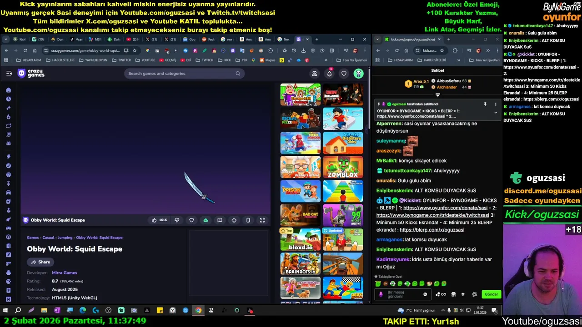The image size is (582, 327).
Task: Open the emoji picker in Kick chat input
Action: [x=425, y=294]
